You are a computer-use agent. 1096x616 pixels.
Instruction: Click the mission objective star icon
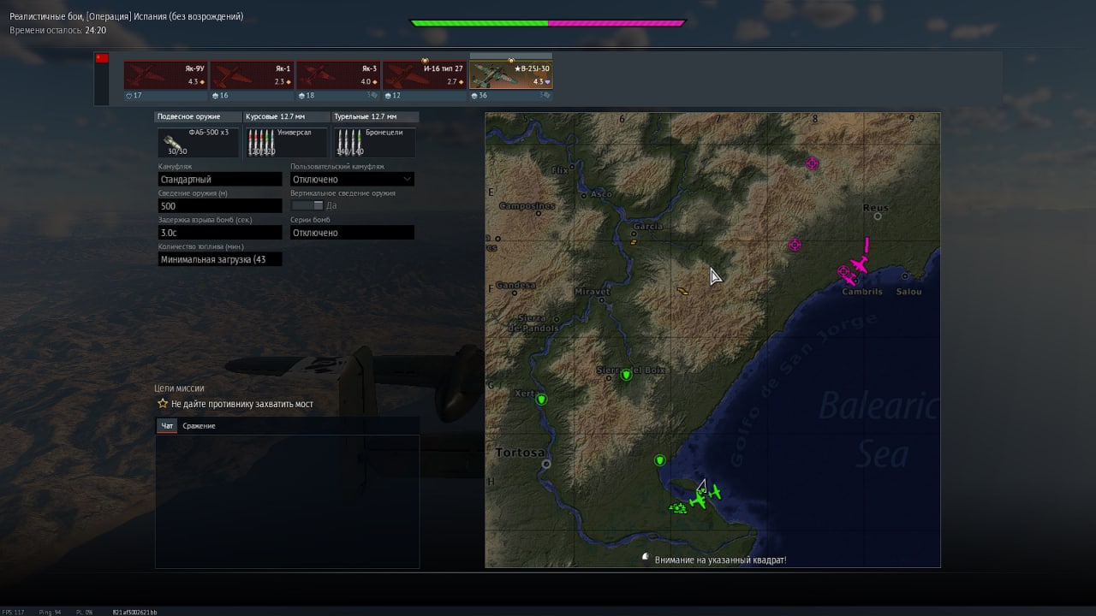click(163, 404)
